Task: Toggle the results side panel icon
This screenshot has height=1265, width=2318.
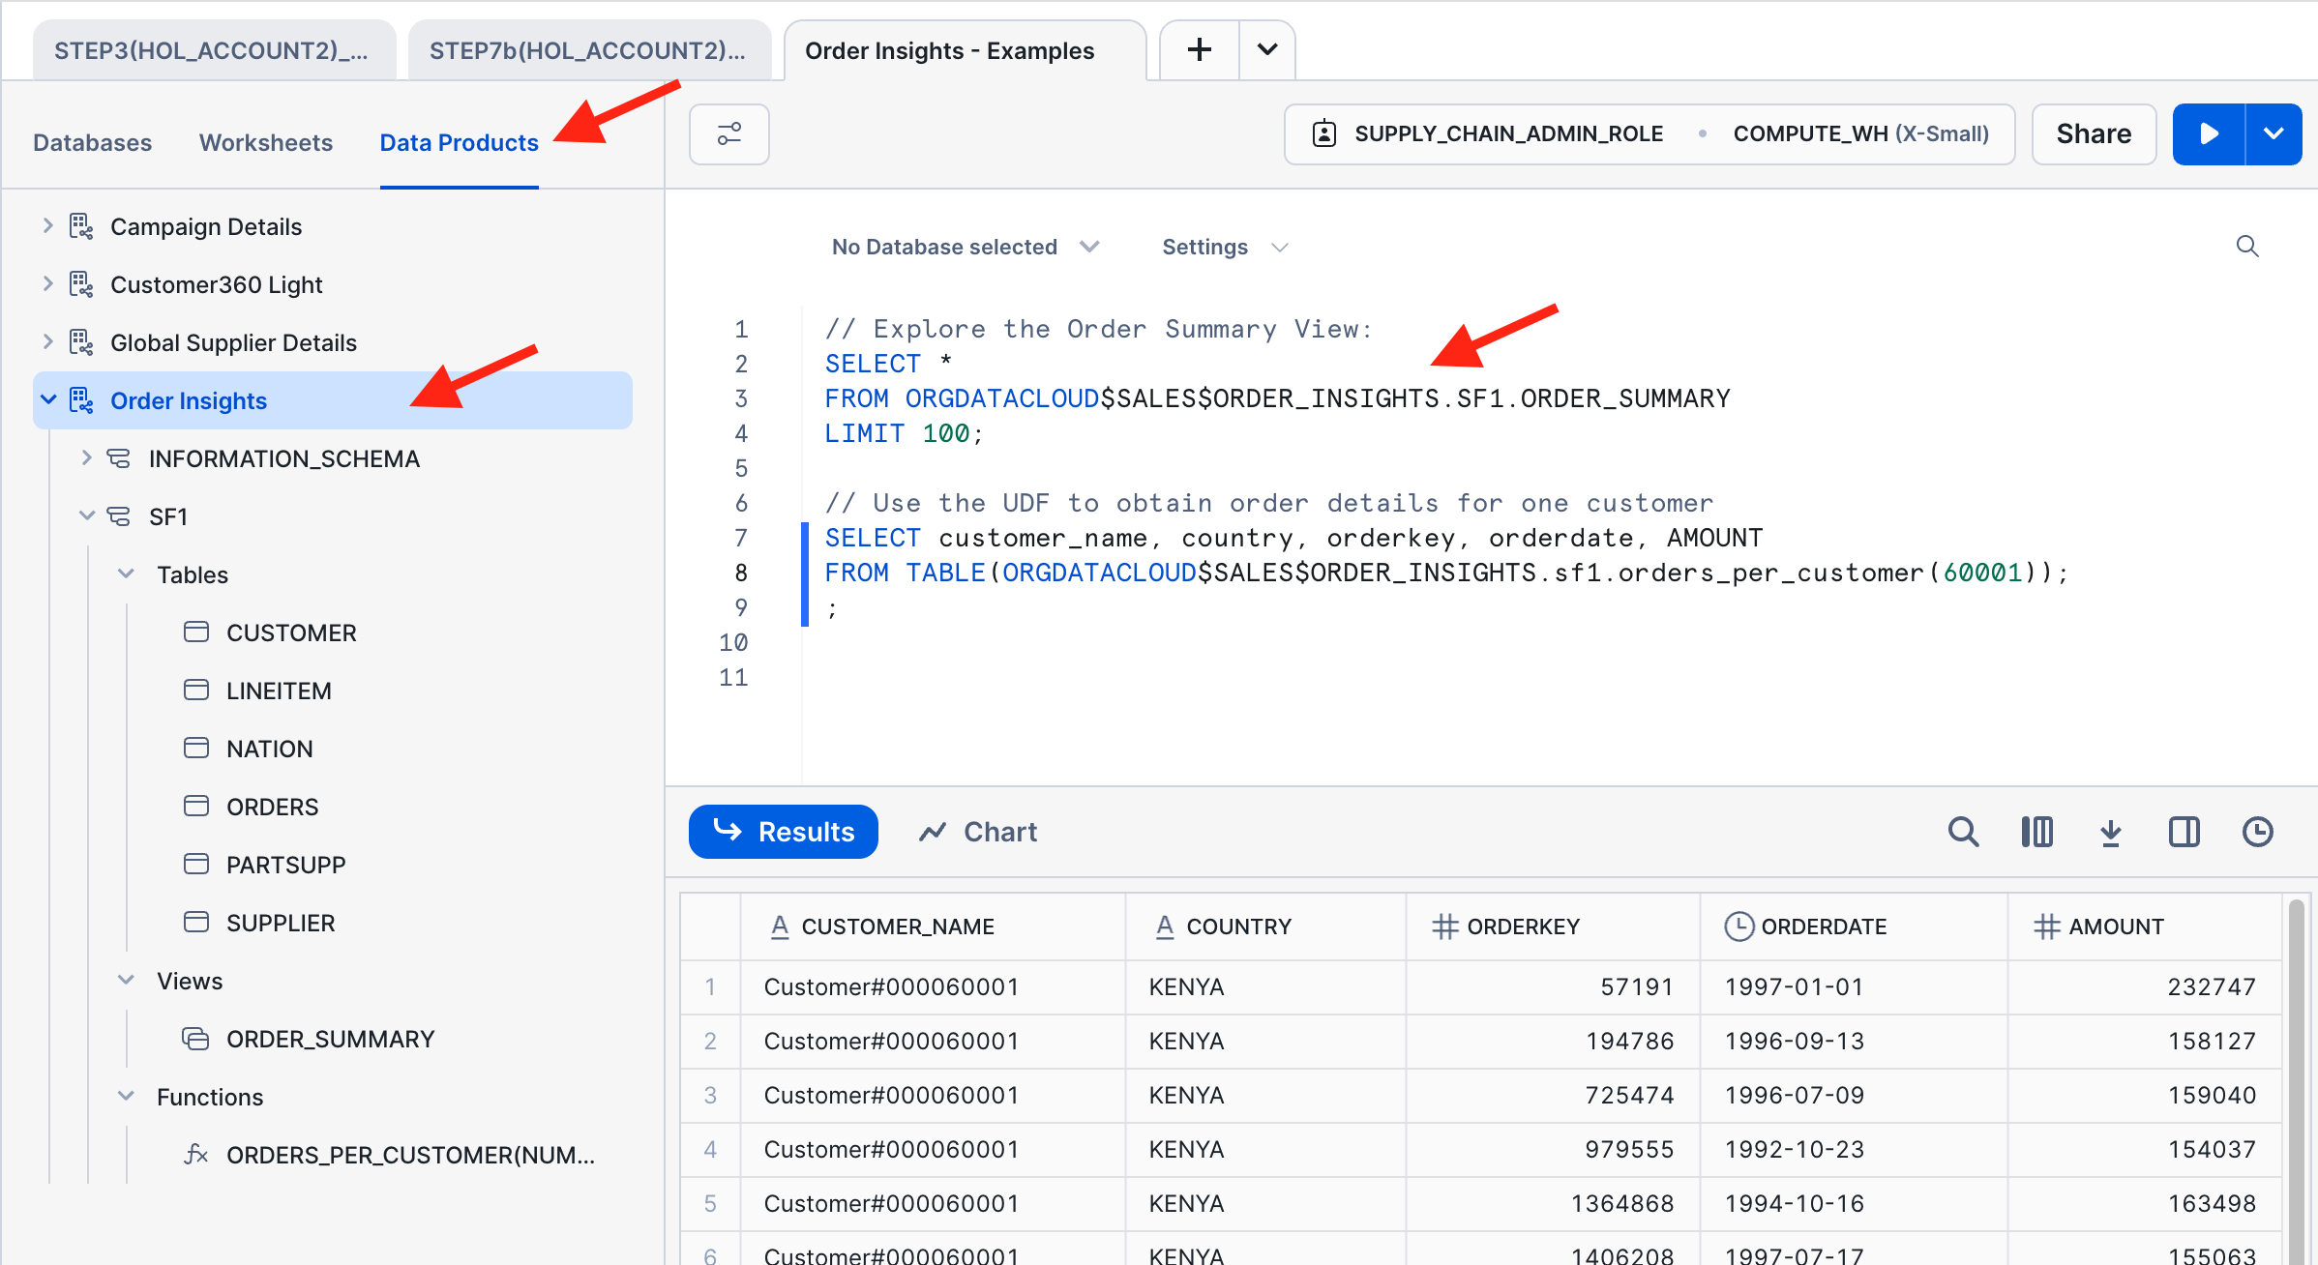Action: tap(2184, 832)
